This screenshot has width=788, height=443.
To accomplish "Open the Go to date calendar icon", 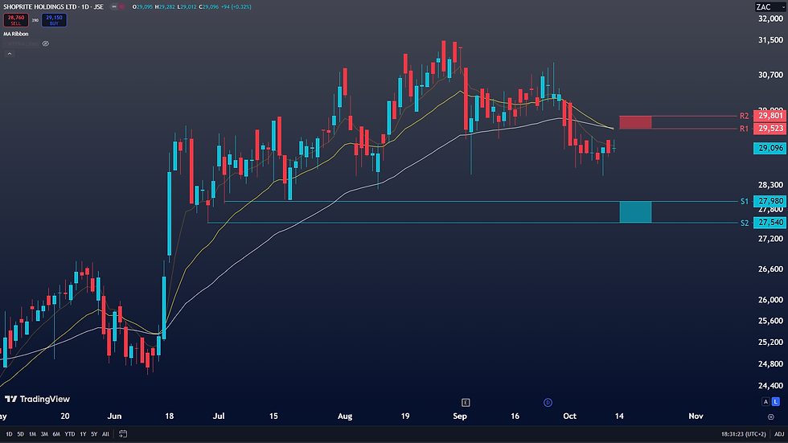I will tap(122, 434).
